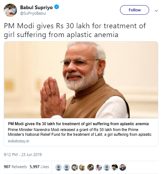View the 907 Retweets list
The height and width of the screenshot is (174, 162).
pyautogui.click(x=15, y=167)
